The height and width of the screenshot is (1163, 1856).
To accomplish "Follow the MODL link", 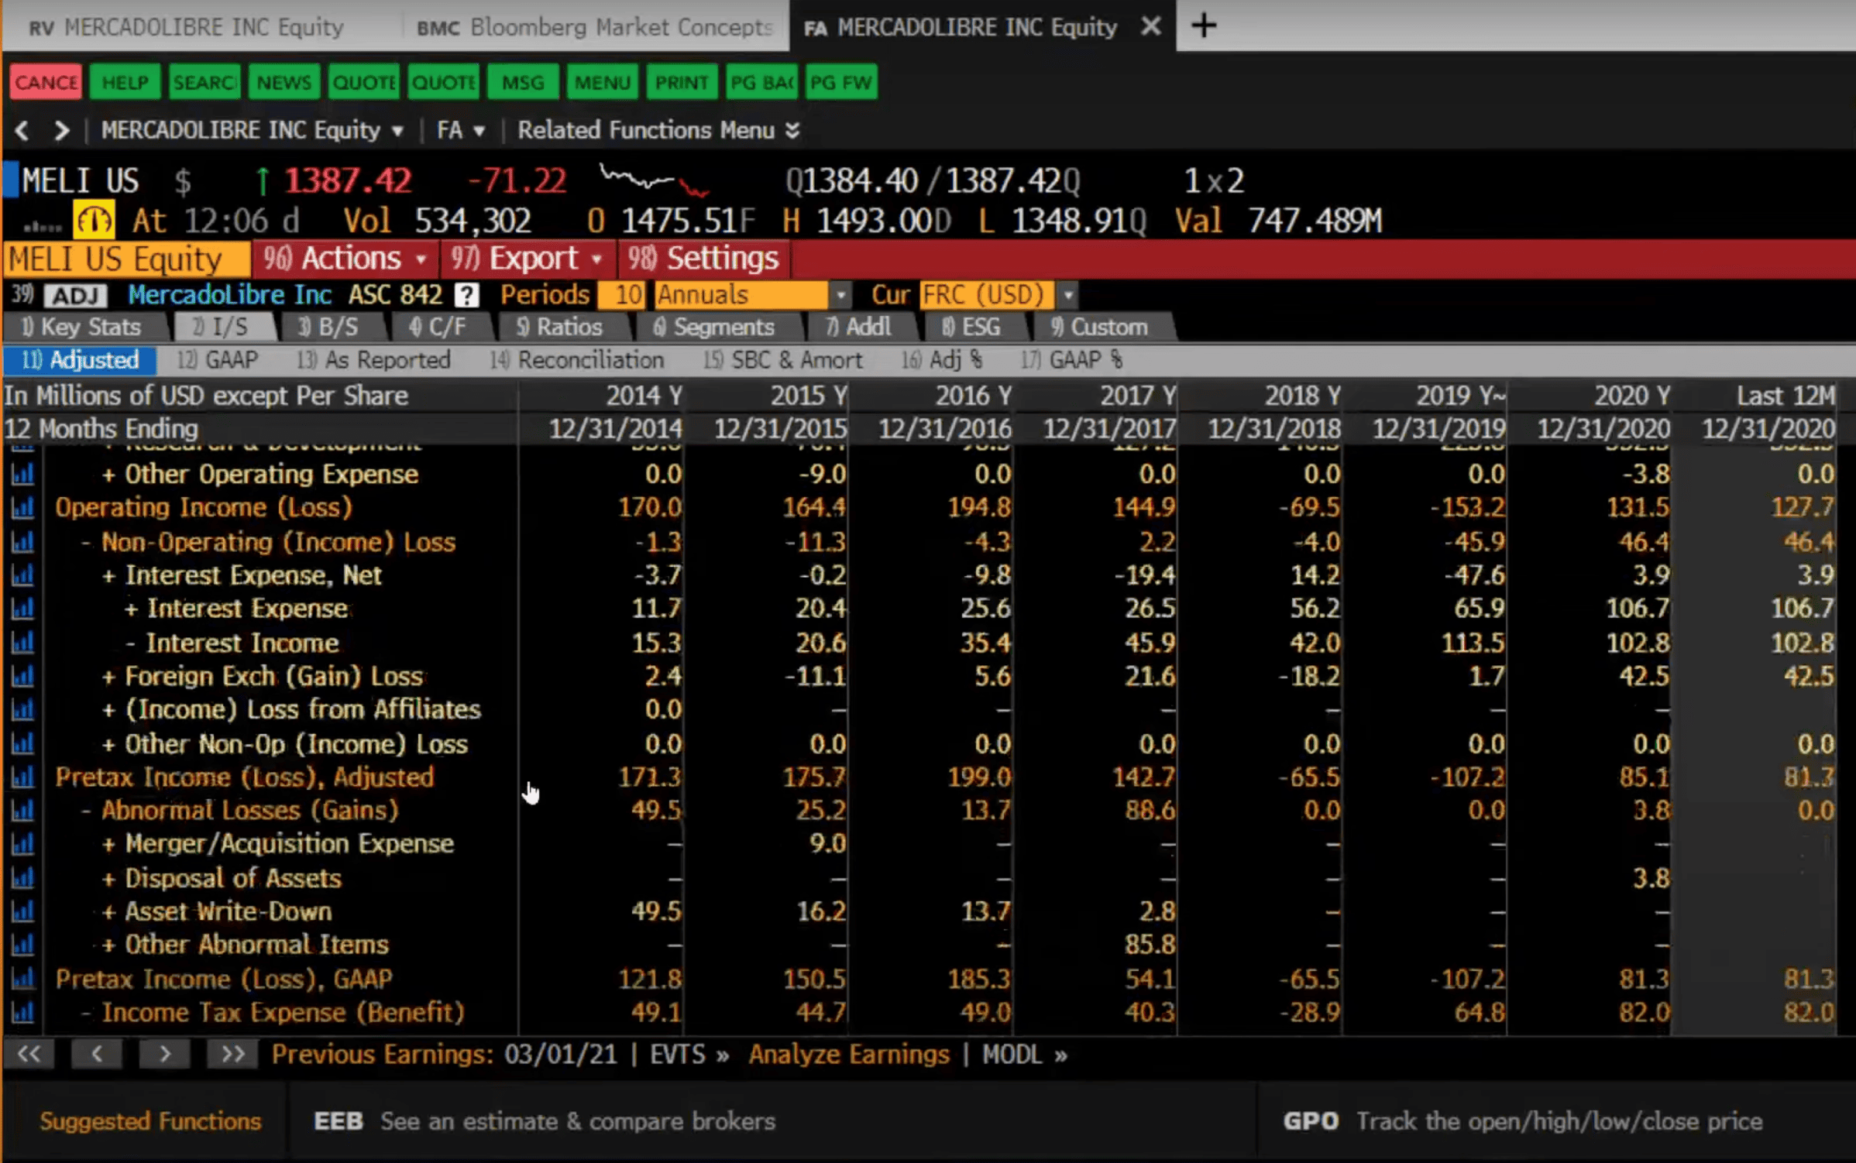I will (1024, 1055).
